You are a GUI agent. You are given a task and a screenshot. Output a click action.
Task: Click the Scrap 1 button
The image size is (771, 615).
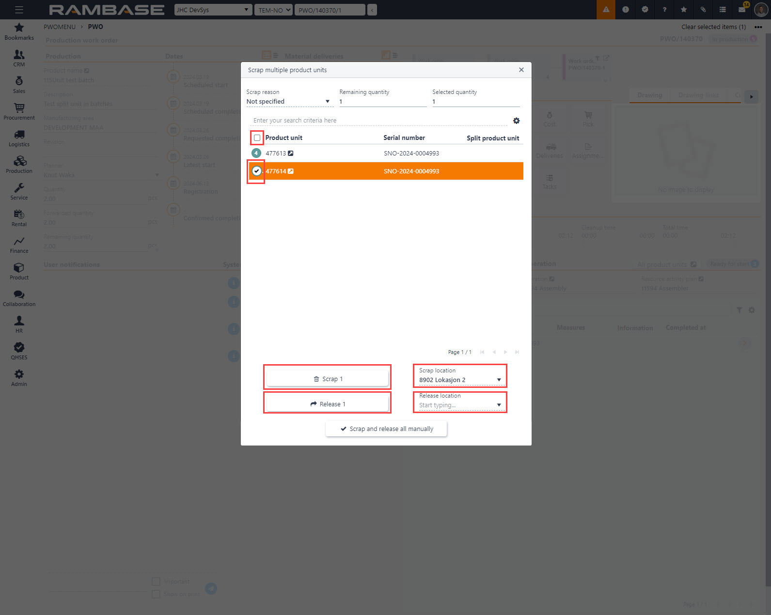pos(328,379)
